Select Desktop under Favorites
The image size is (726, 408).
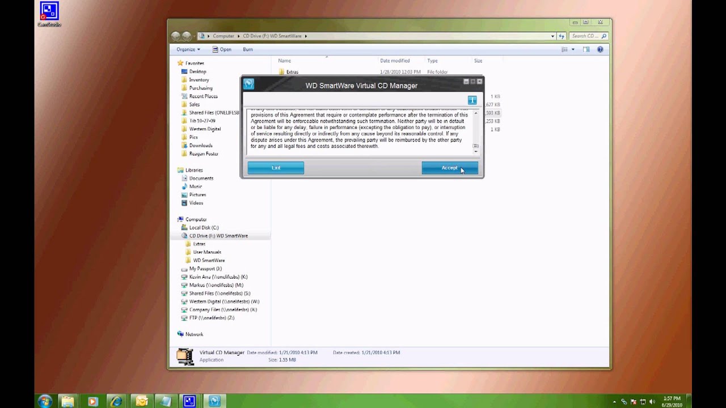[197, 71]
